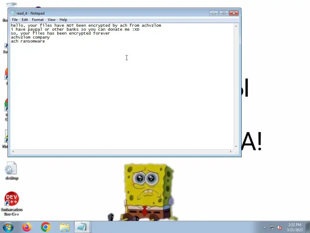This screenshot has width=310, height=233.
Task: Open the File menu in Notepad
Action: tap(15, 20)
